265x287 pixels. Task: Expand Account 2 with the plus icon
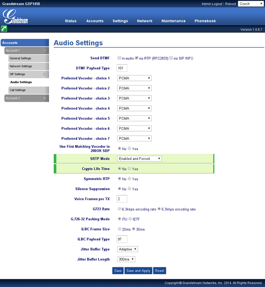(44, 98)
